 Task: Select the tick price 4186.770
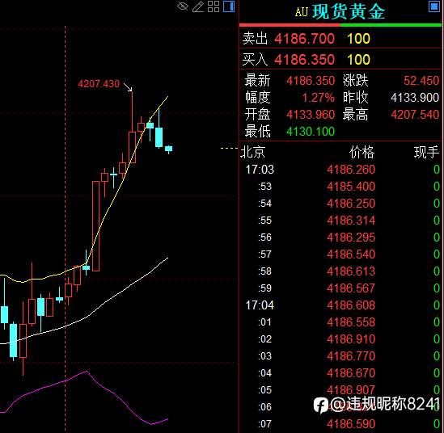351,356
